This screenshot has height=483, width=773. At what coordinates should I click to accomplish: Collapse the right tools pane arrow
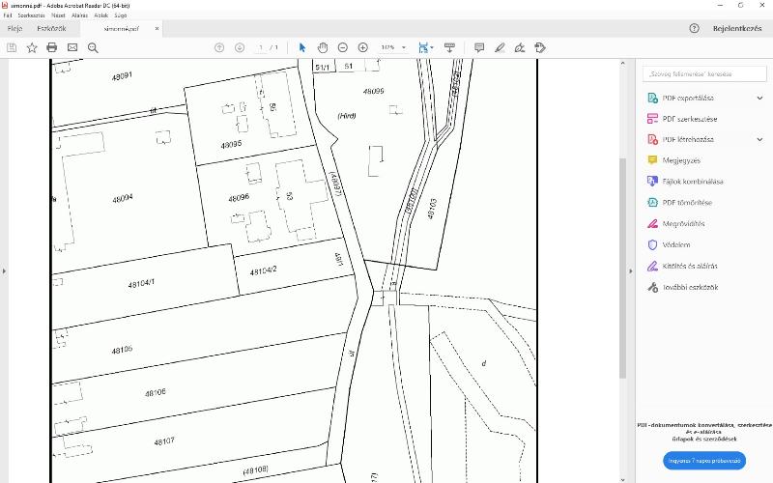[631, 271]
